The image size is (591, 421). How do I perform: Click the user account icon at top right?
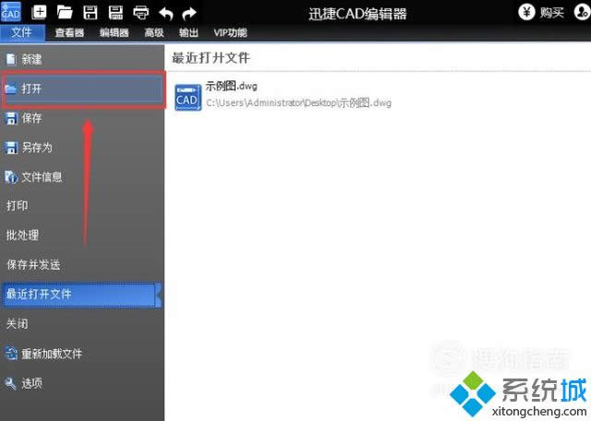click(582, 12)
